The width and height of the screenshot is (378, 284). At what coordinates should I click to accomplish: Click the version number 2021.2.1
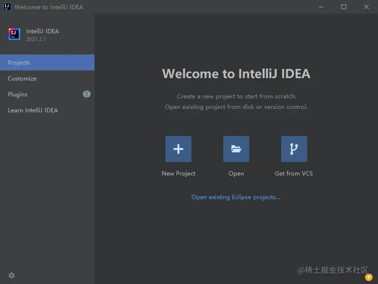tap(36, 39)
